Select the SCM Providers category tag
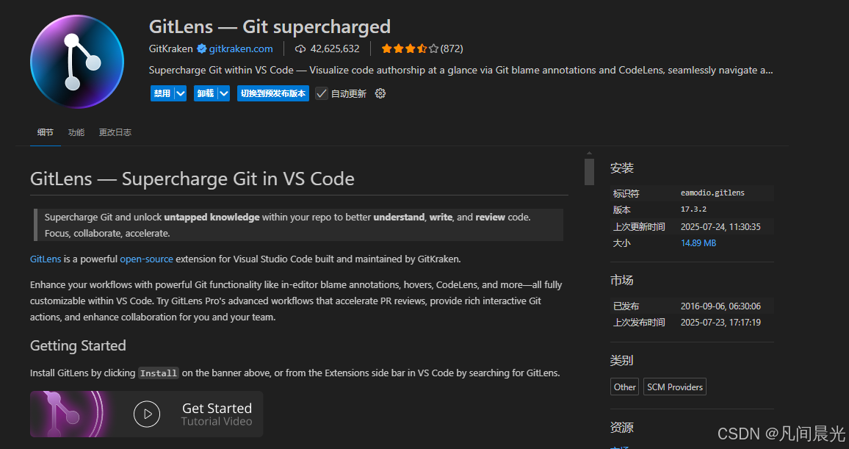This screenshot has width=849, height=449. click(x=675, y=387)
